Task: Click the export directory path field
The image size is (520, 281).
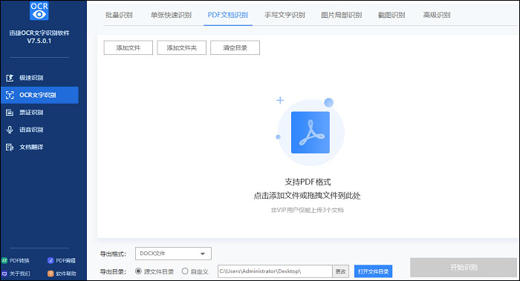Action: pyautogui.click(x=275, y=271)
